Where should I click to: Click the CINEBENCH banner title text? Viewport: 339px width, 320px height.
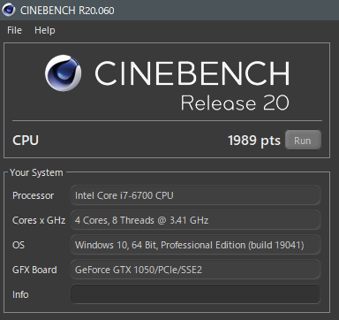point(192,73)
